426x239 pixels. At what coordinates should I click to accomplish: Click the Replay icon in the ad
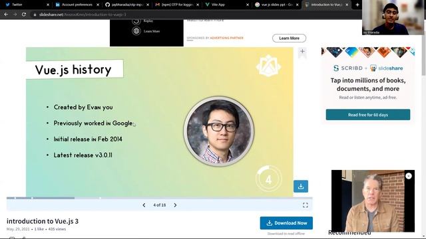click(x=136, y=21)
